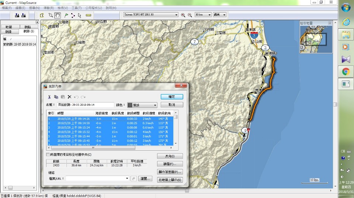Image resolution: width=354 pixels, height=198 pixels.
Task: Click the track table vertical scrollbar thumb
Action: [x=176, y=117]
